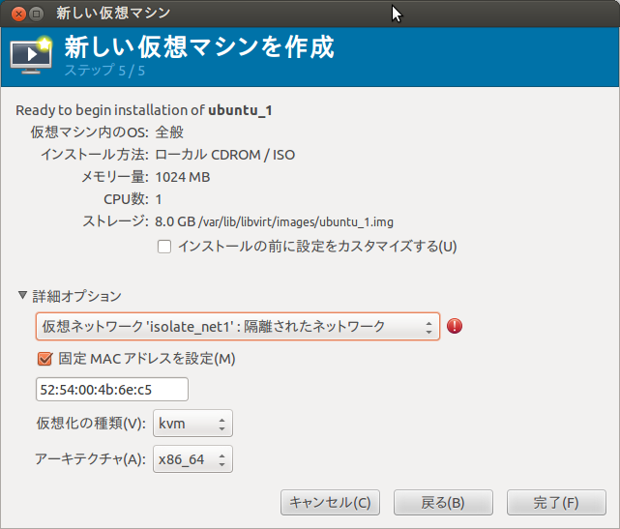Open the 仮想ネットワーク 'isolate_net1' dropdown
Screen dimensions: 620x529
click(x=237, y=326)
